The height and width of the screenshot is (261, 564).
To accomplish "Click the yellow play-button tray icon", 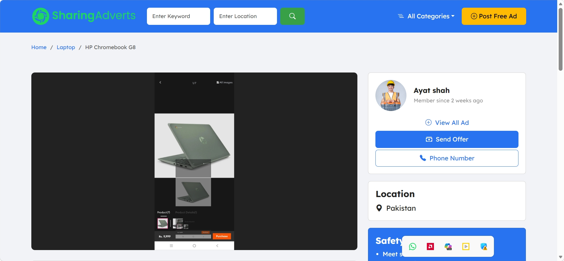I will [x=466, y=246].
